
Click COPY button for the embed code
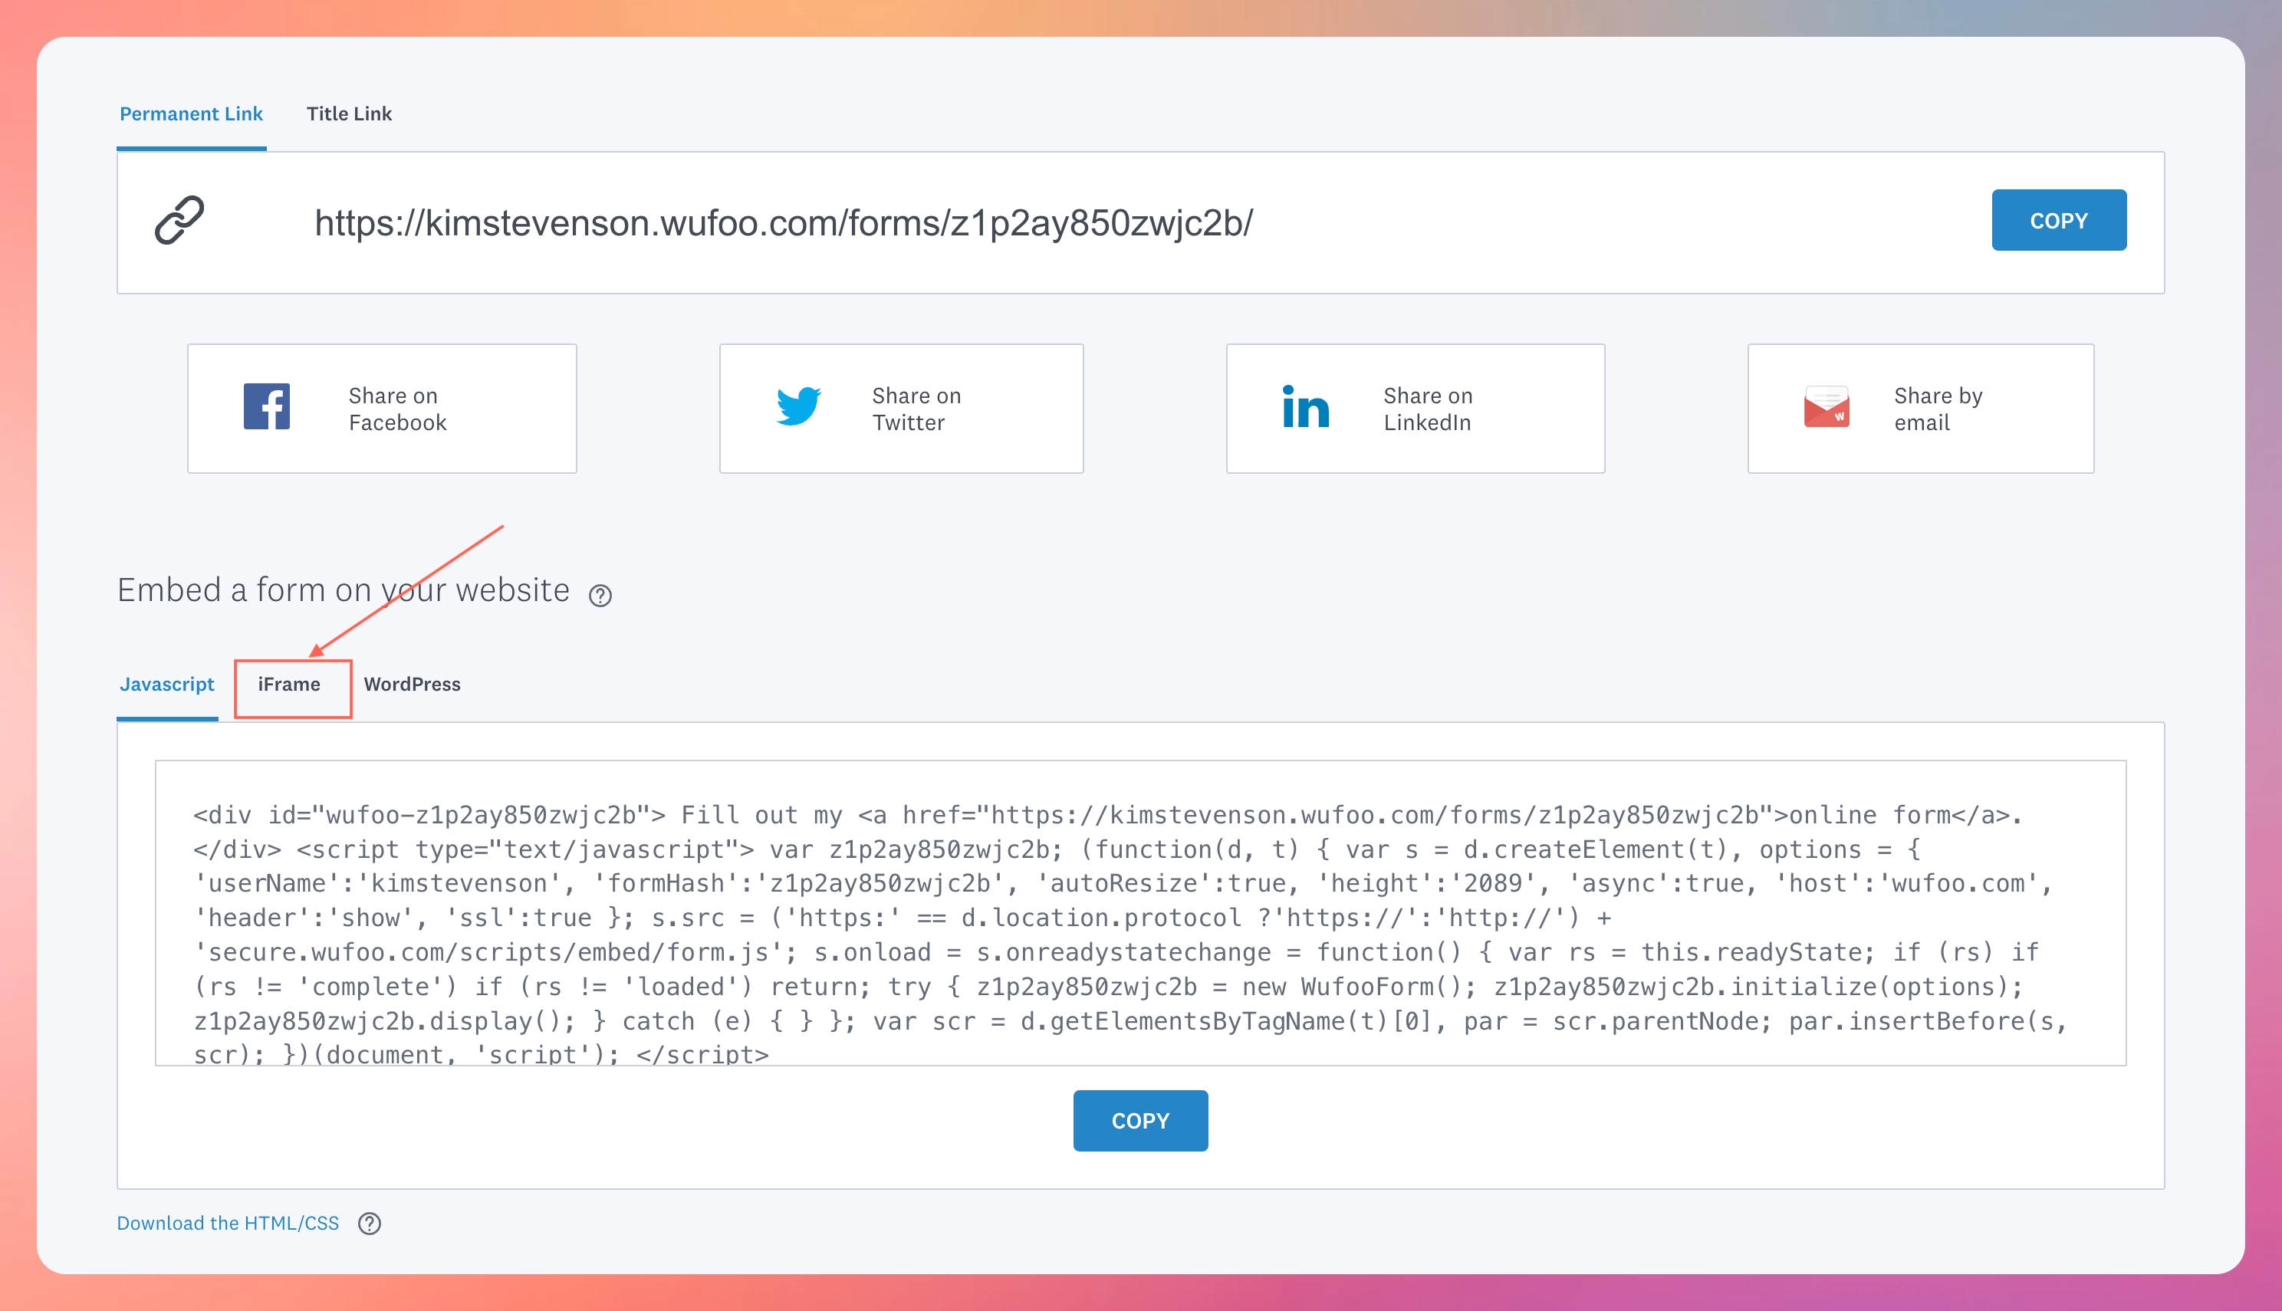pos(1139,1119)
